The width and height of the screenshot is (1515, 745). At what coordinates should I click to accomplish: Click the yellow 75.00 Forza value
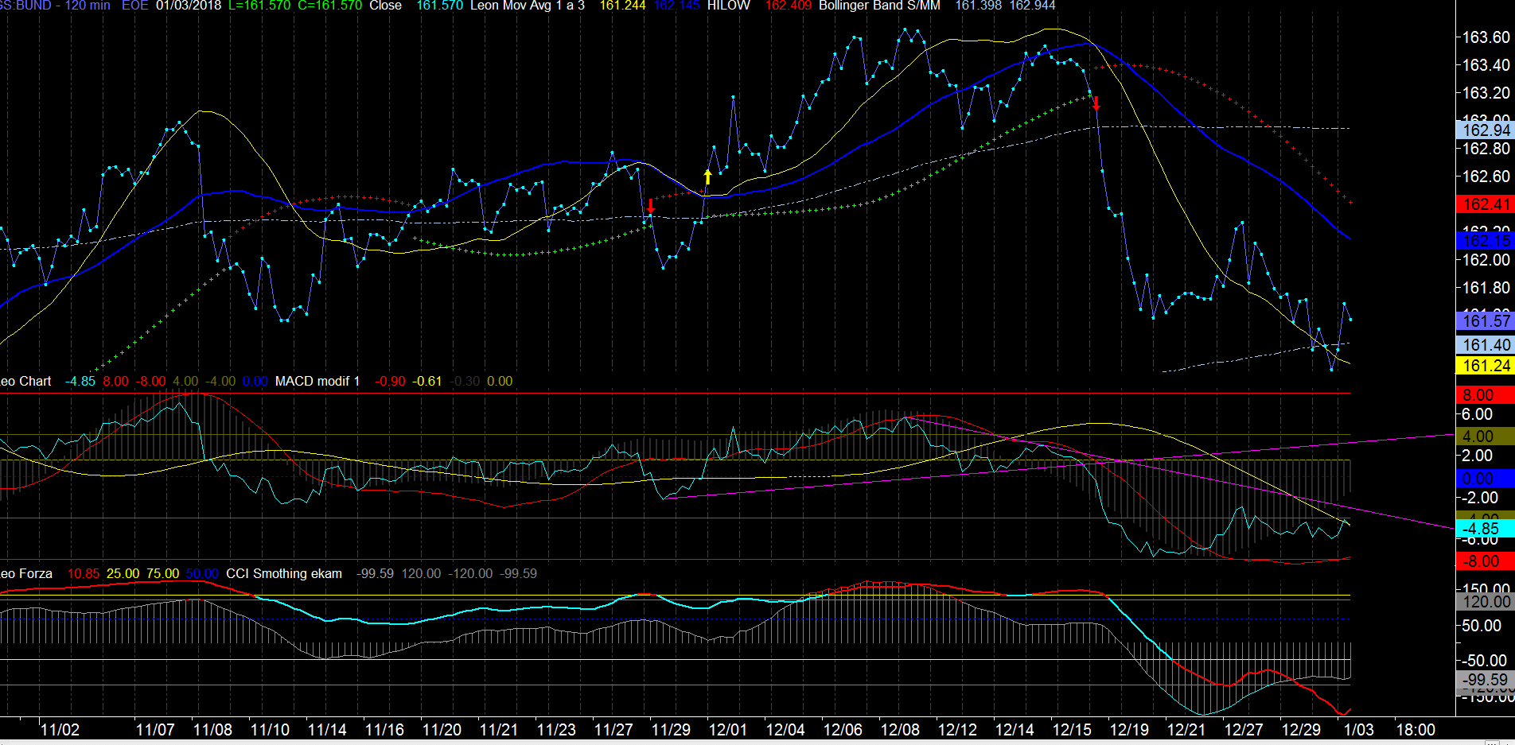[x=162, y=573]
